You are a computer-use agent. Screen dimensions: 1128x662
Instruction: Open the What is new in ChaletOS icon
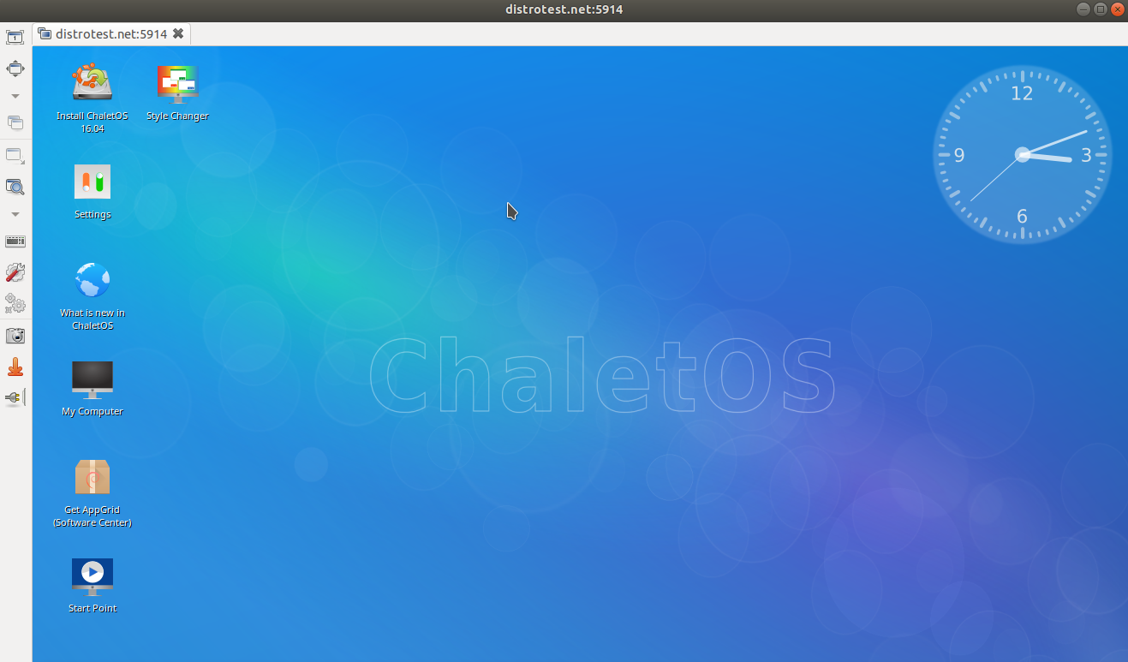tap(93, 295)
